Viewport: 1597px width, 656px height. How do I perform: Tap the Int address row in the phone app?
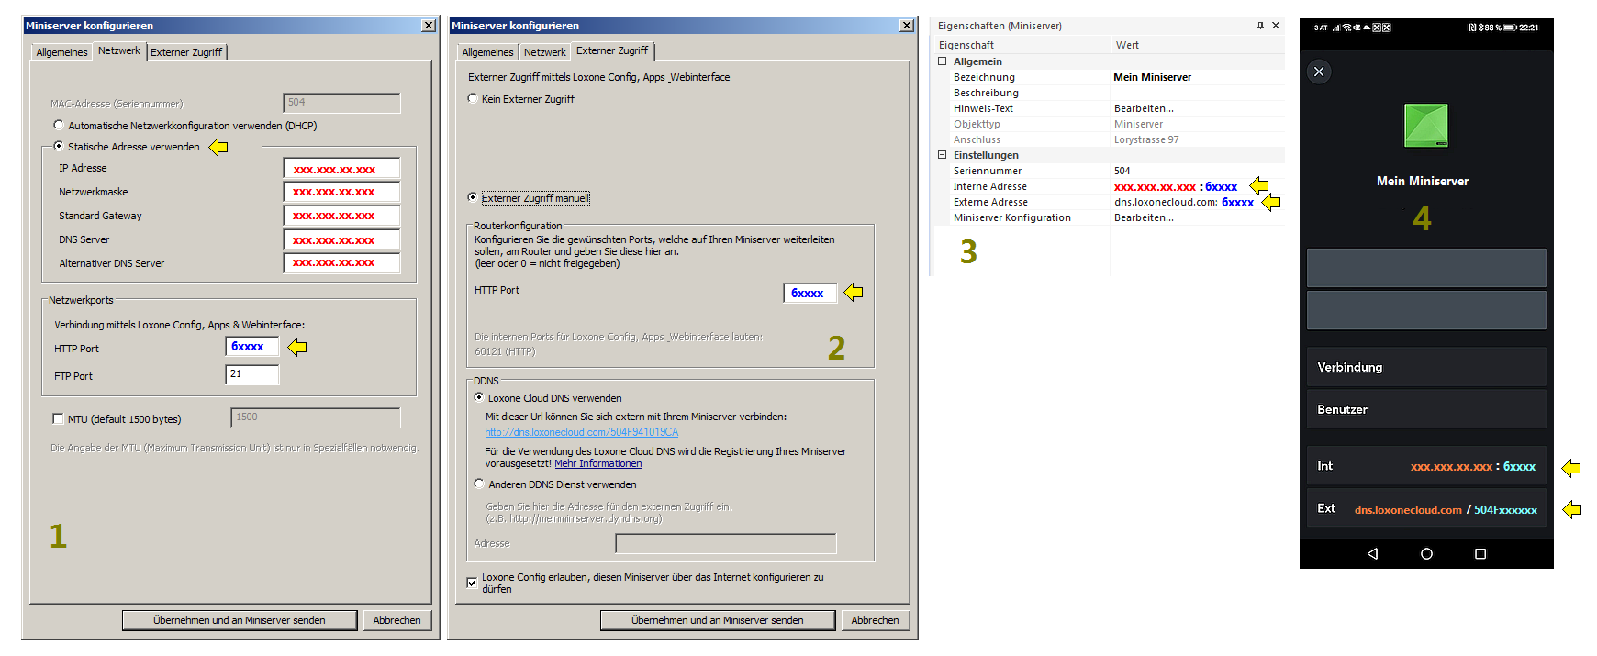[1426, 466]
